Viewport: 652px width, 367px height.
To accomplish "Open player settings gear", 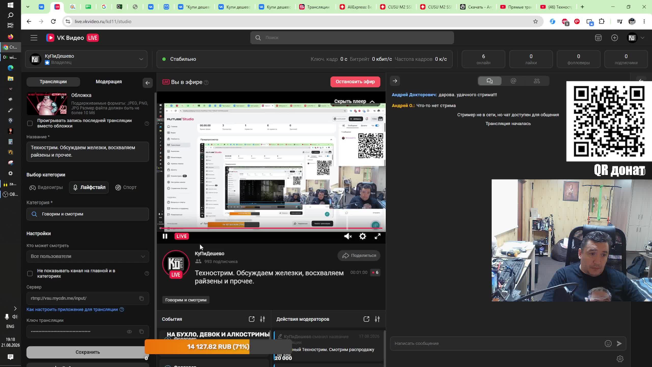I will (363, 236).
